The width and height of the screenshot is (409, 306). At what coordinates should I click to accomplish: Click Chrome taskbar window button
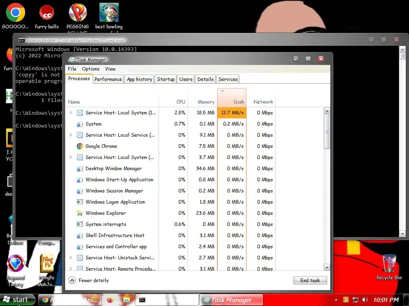pyautogui.click(x=70, y=300)
